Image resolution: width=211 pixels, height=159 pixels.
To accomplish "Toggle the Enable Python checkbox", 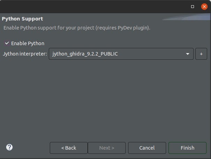I will coord(7,43).
